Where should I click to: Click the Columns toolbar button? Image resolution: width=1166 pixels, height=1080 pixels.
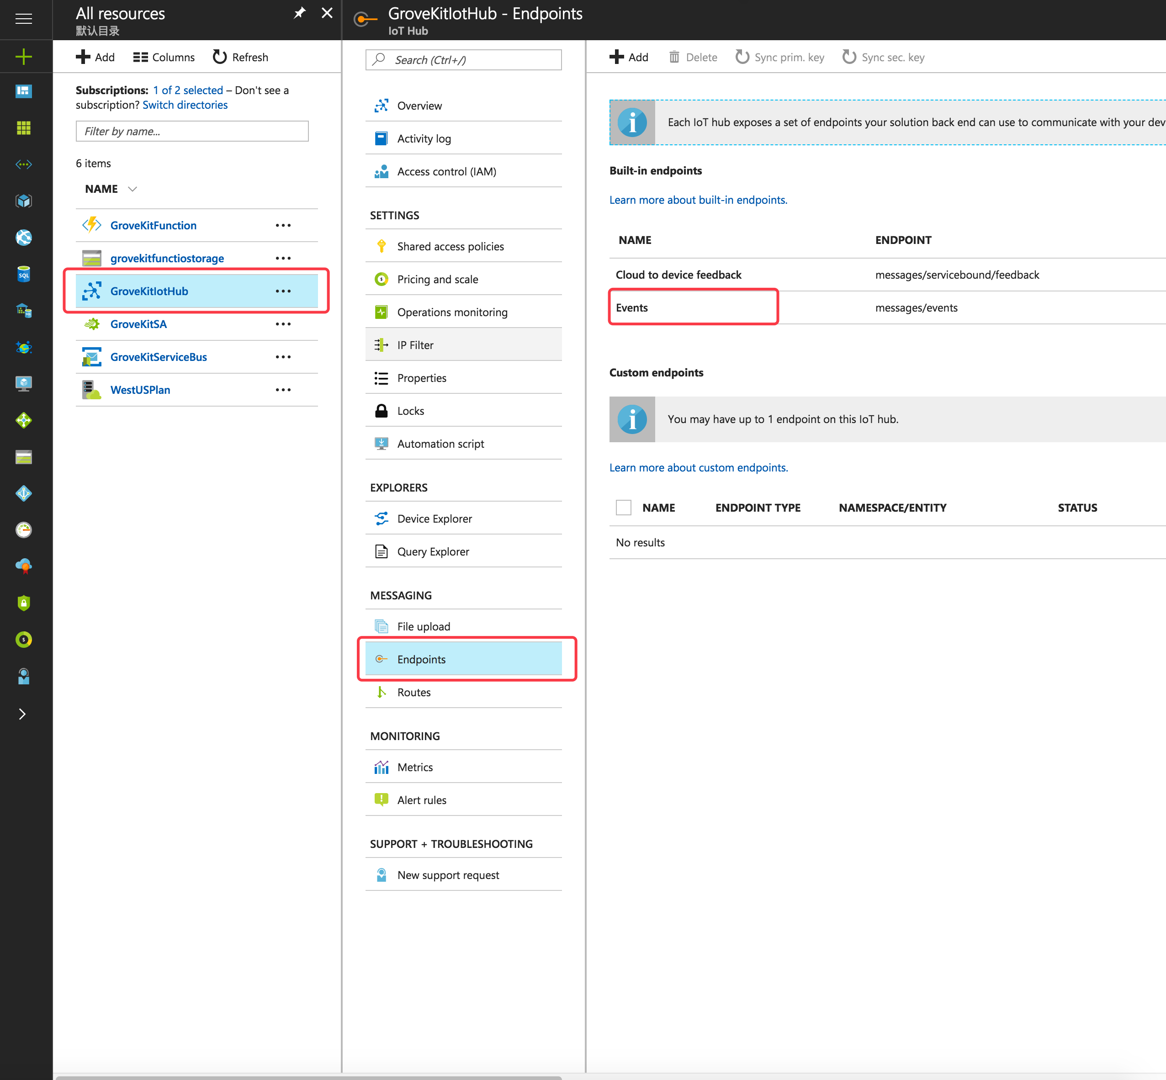[164, 57]
